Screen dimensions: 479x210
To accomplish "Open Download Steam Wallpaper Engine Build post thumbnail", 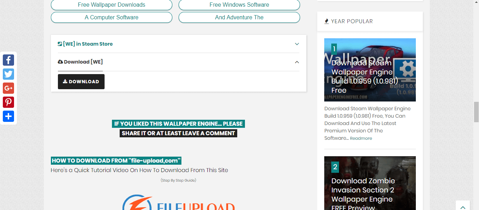I will pos(370,70).
